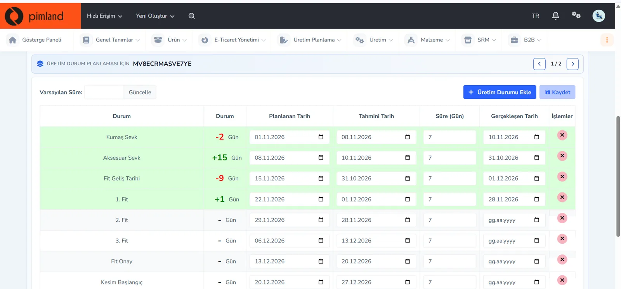Viewport: 621px width, 289px height.
Task: Open calendar for Kumaş Sevk planned date
Action: [x=321, y=137]
